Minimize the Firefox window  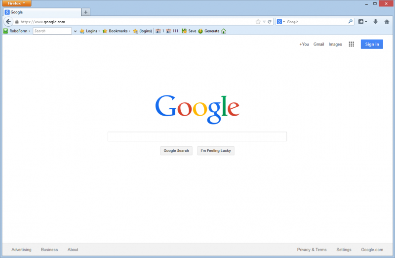pos(366,3)
